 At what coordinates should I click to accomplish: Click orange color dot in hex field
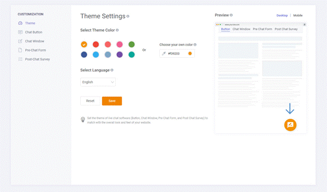pos(190,54)
